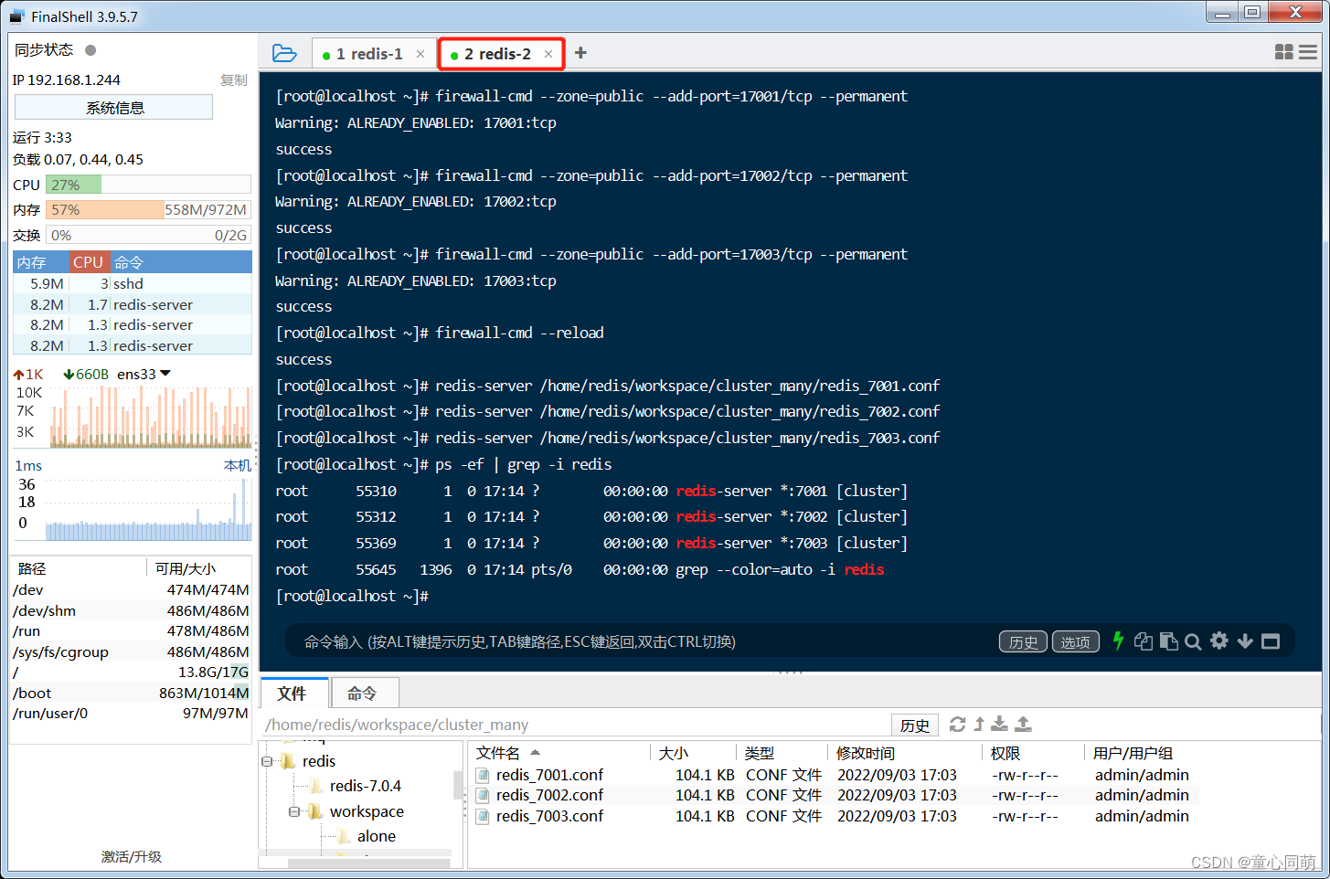This screenshot has height=879, width=1330.
Task: Refresh the file listing
Action: 957,724
